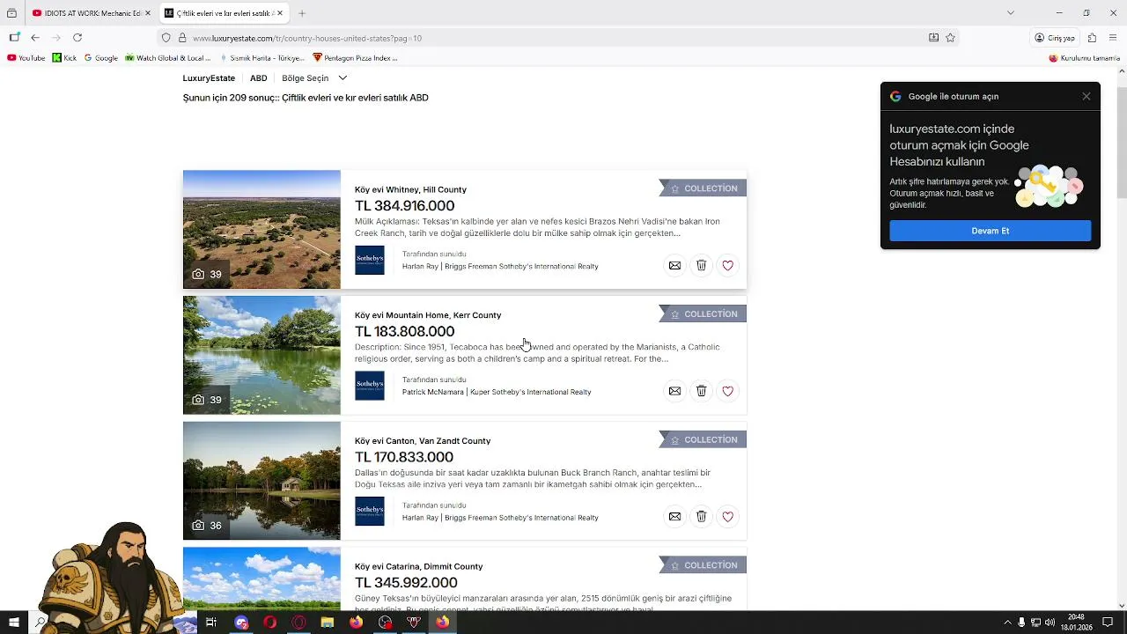Expand the system tray hidden icons chevron
The image size is (1127, 634).
point(1007,623)
